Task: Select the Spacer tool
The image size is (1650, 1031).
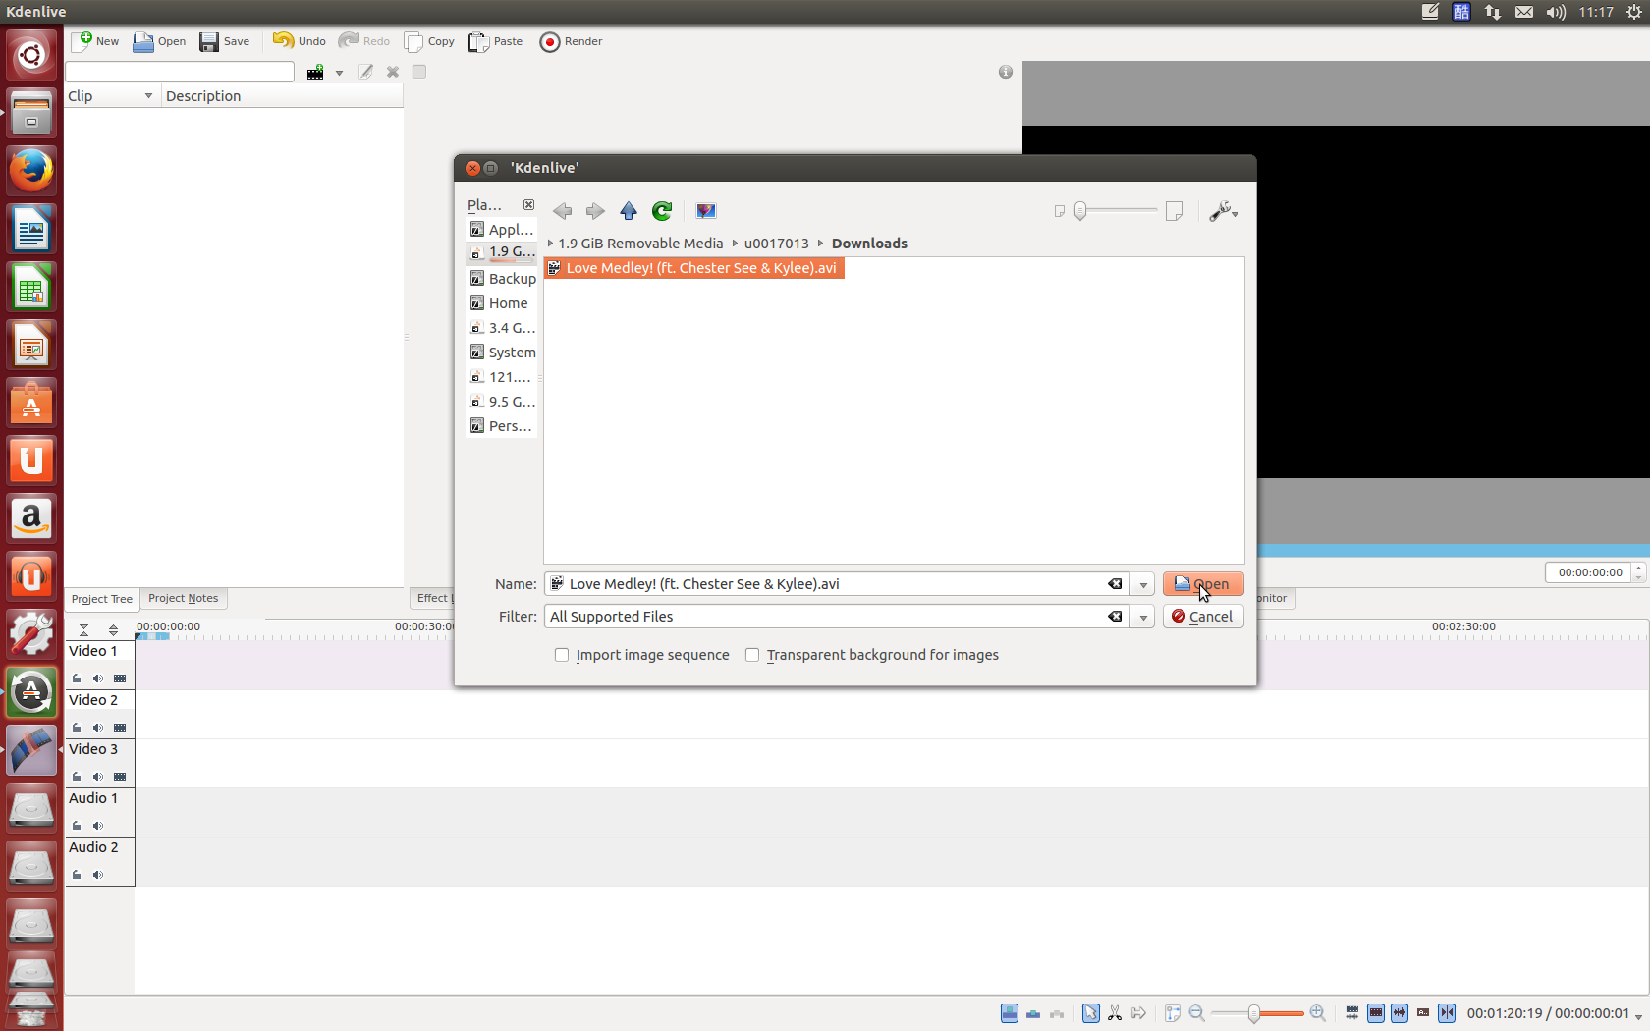Action: tap(1139, 1013)
